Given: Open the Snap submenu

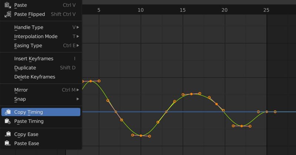Looking at the screenshot, I should pyautogui.click(x=41, y=99).
